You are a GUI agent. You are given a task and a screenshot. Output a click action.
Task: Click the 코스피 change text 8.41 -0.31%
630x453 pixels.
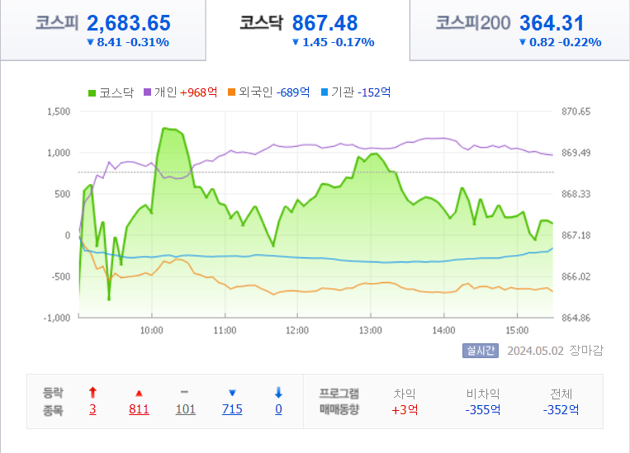(x=133, y=42)
